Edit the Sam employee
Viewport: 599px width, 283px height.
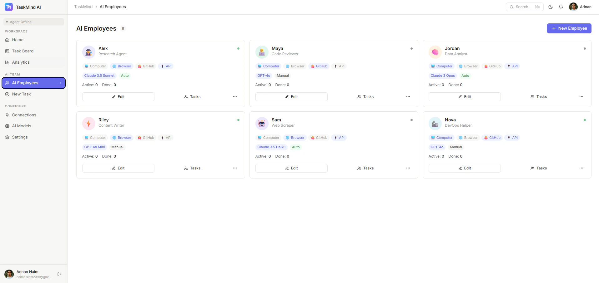(x=291, y=168)
